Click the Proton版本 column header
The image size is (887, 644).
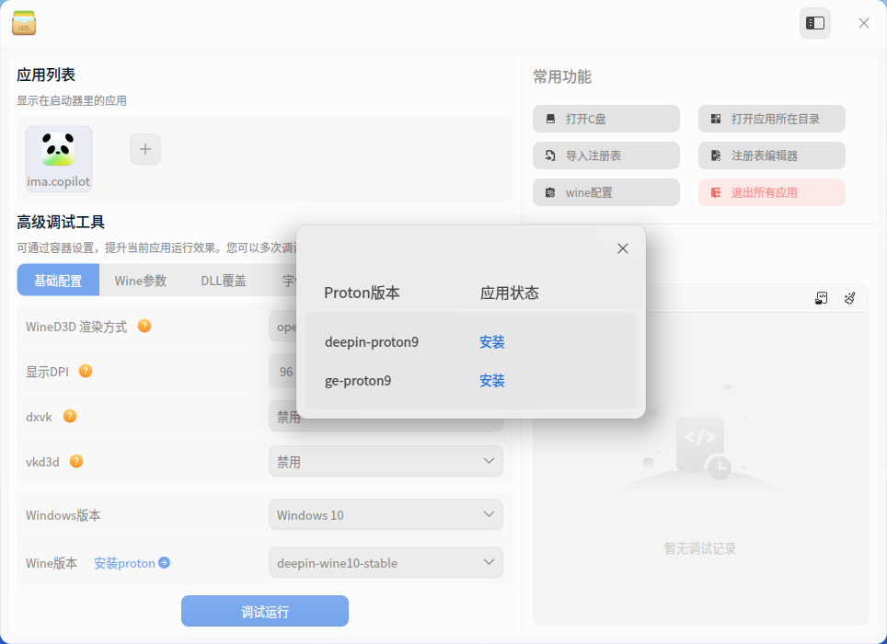[362, 293]
